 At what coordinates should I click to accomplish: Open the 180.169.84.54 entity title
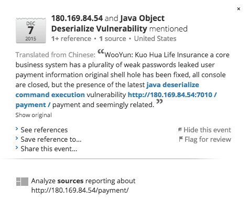point(77,18)
